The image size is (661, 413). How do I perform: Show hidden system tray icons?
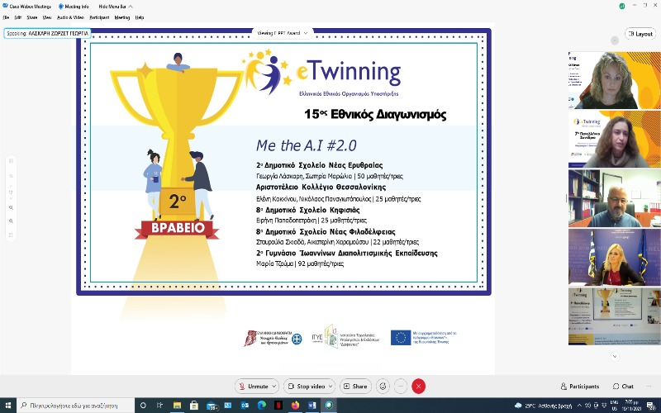pos(580,406)
